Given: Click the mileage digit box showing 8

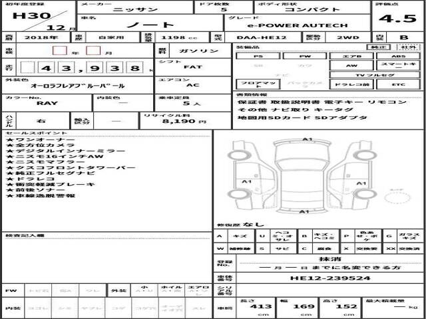Looking at the screenshot, I should point(134,68).
